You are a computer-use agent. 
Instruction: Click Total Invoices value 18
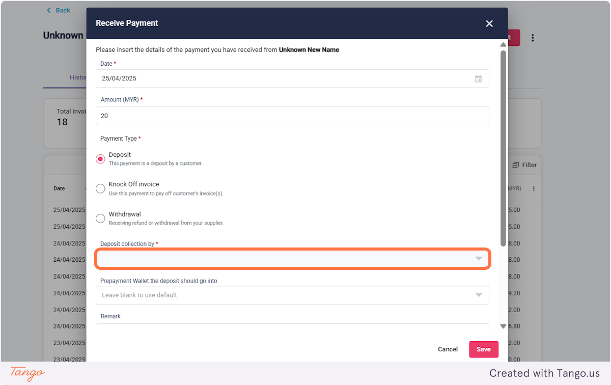coord(62,122)
